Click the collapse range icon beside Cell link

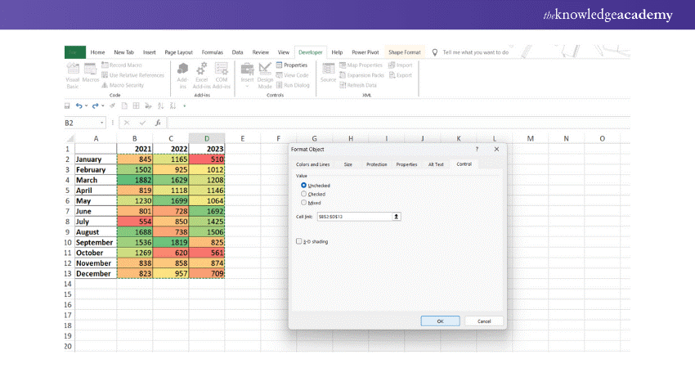(x=397, y=216)
